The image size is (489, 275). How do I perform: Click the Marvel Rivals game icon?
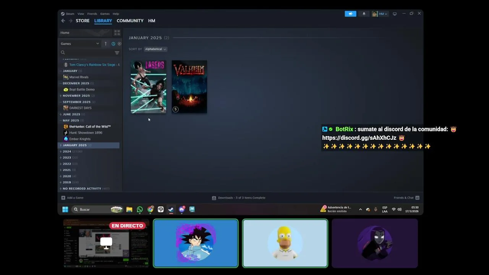pyautogui.click(x=66, y=77)
